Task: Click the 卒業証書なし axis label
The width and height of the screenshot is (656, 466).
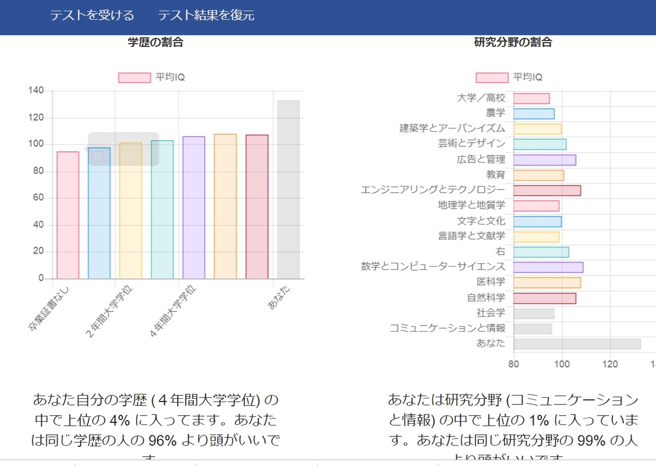Action: [x=49, y=308]
